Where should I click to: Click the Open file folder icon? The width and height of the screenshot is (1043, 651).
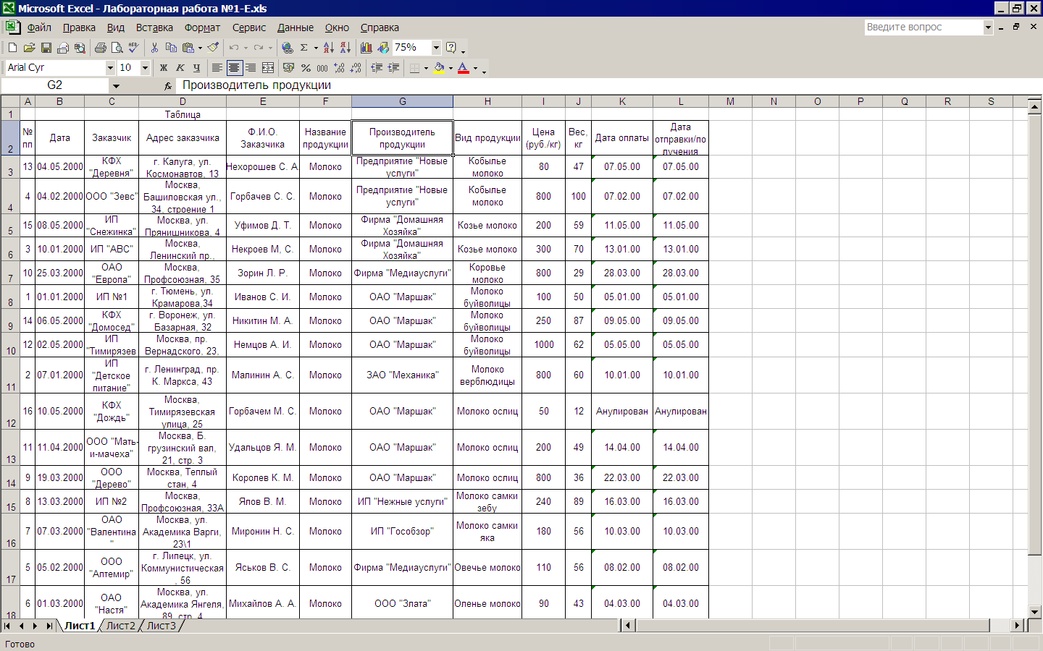[29, 48]
